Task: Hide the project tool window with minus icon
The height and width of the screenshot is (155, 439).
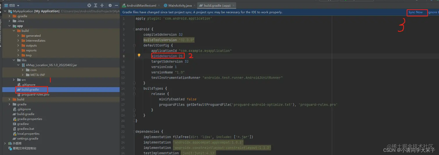Action: coord(116,6)
